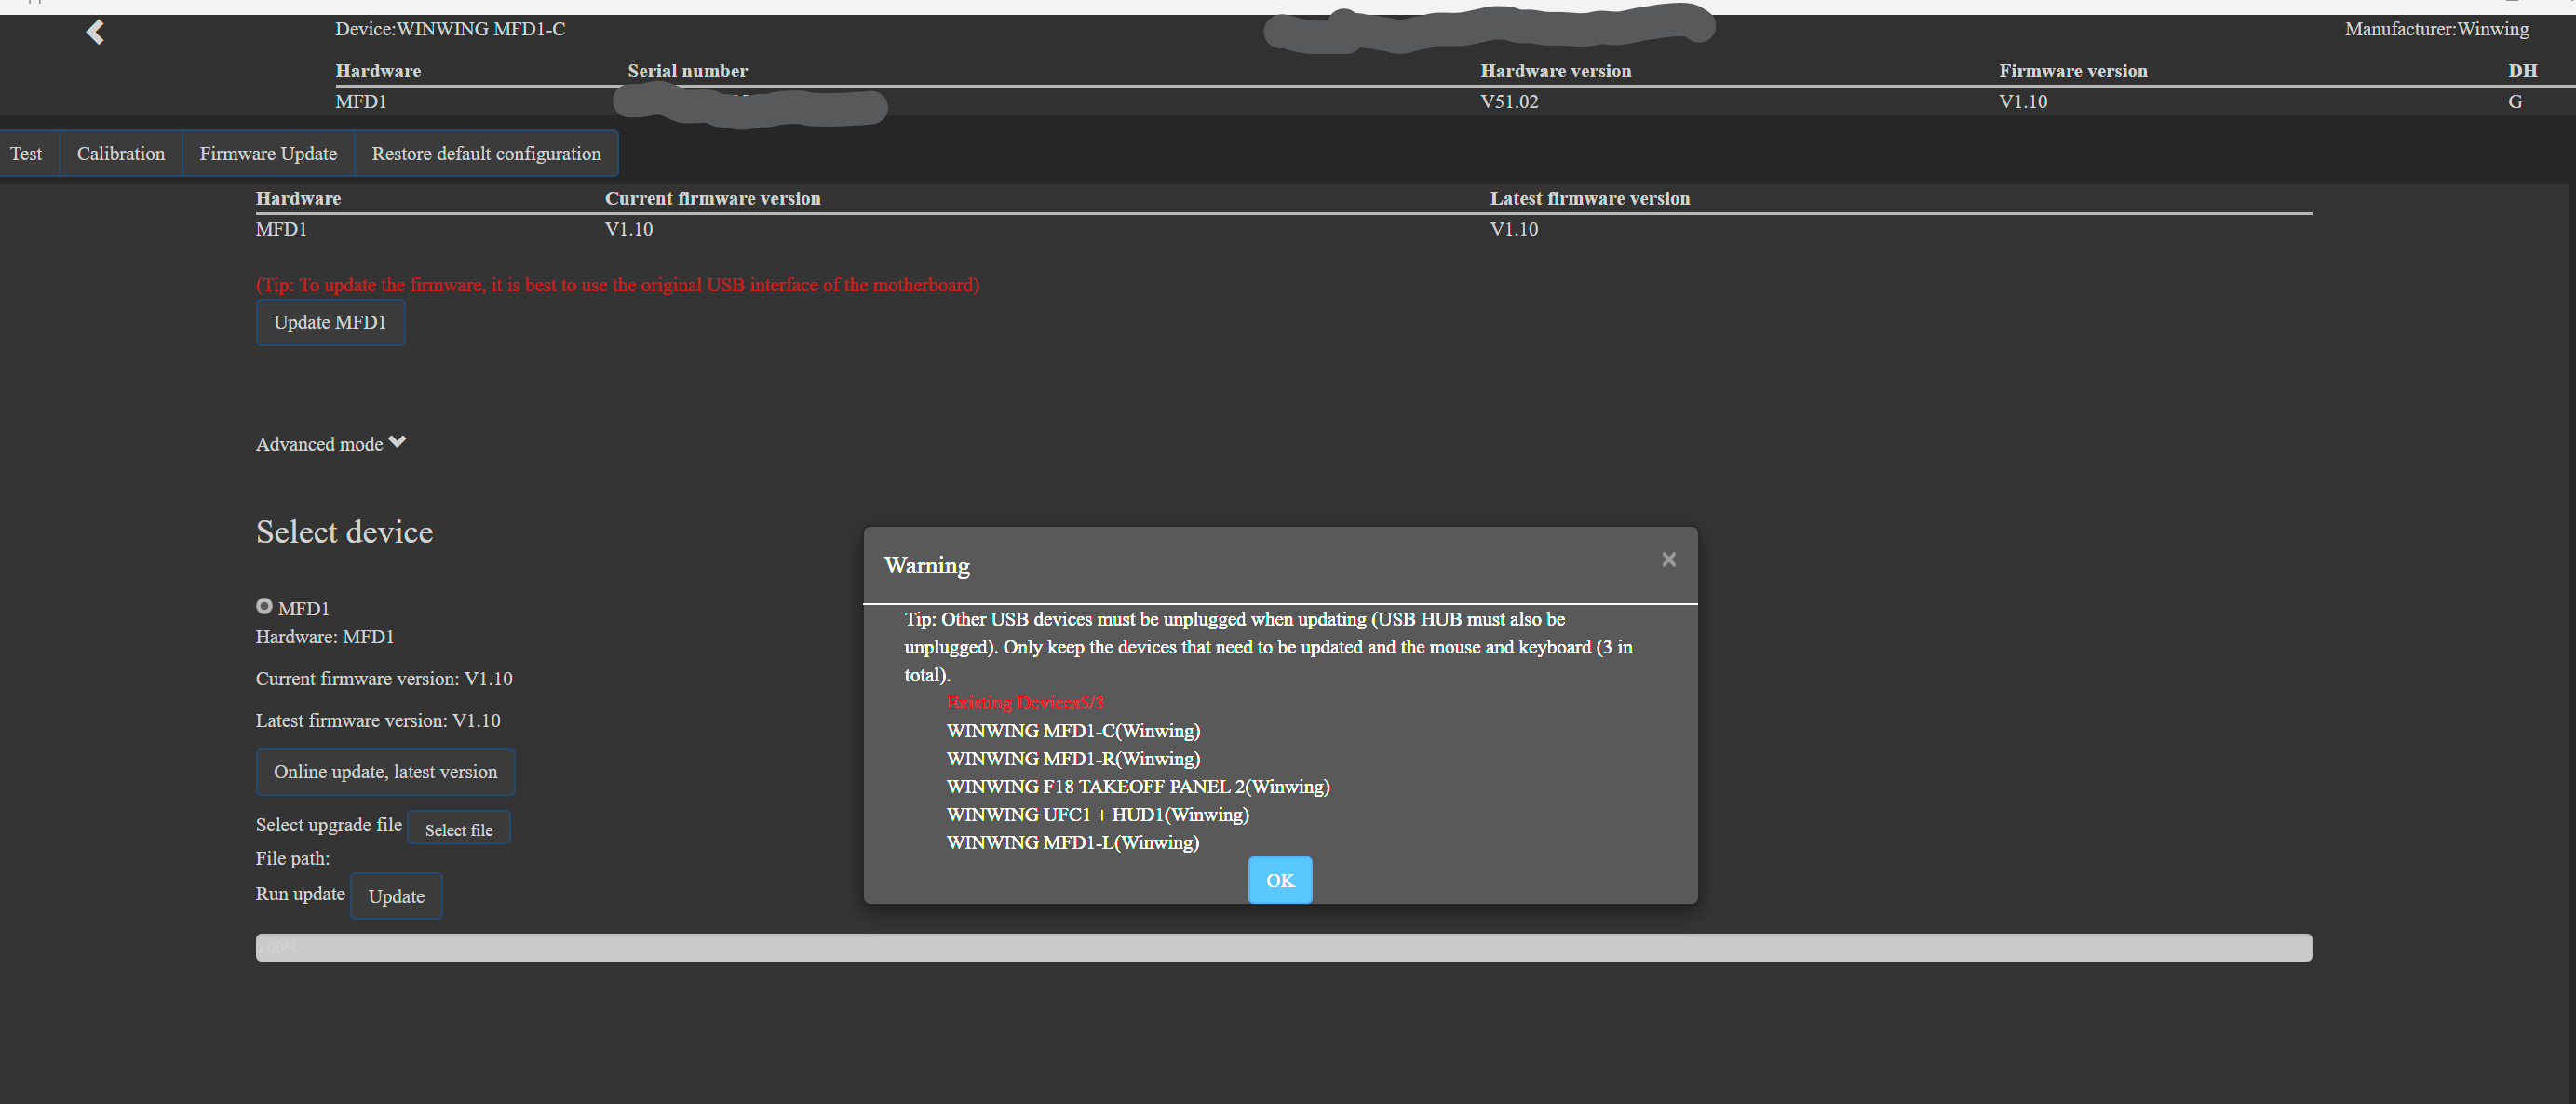Screen dimensions: 2576x1104
Task: Click Online update, latest version button
Action: pyautogui.click(x=385, y=772)
